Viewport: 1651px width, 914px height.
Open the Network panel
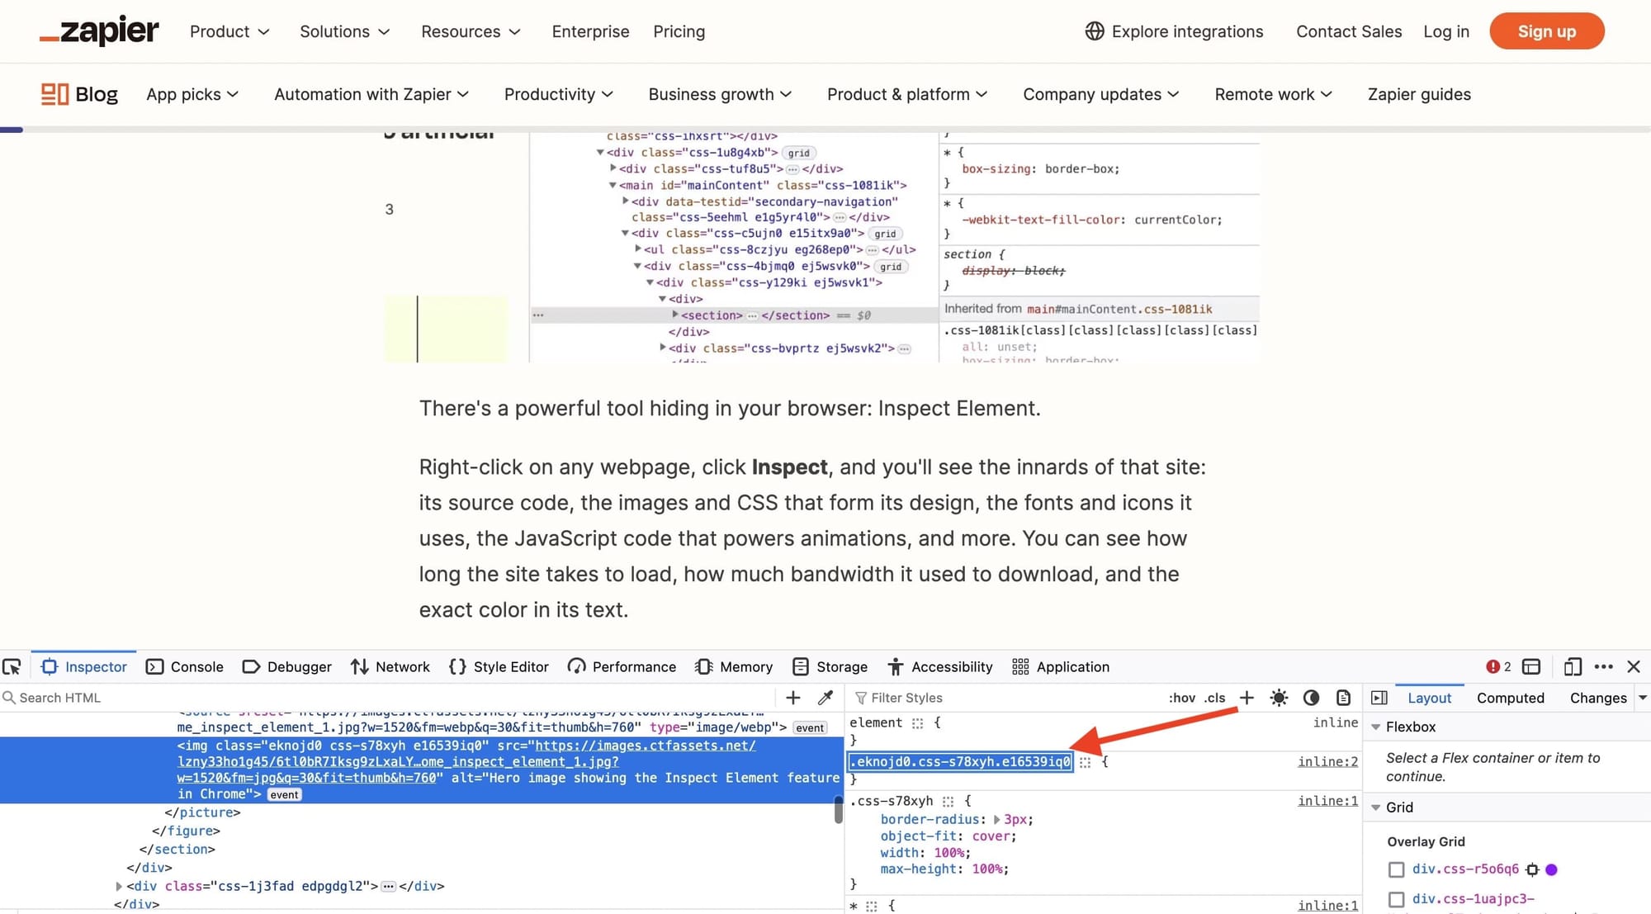point(390,666)
